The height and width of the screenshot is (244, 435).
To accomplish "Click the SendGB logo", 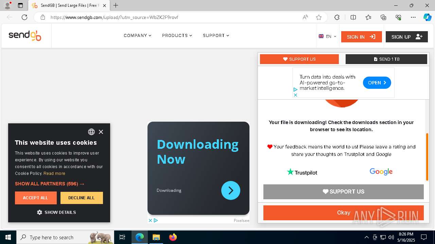I will click(25, 36).
